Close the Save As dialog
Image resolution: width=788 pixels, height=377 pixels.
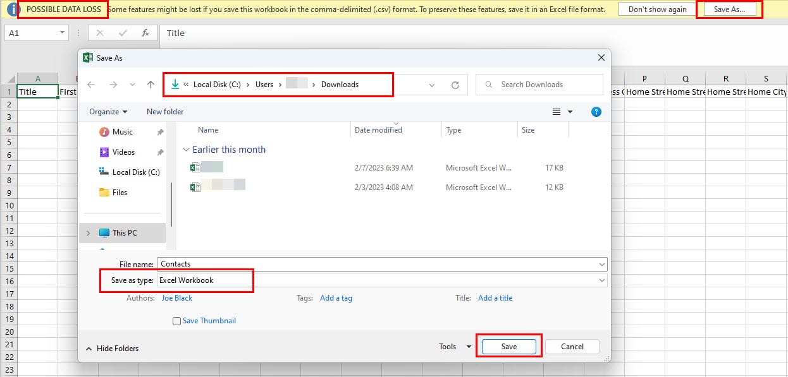tap(601, 57)
